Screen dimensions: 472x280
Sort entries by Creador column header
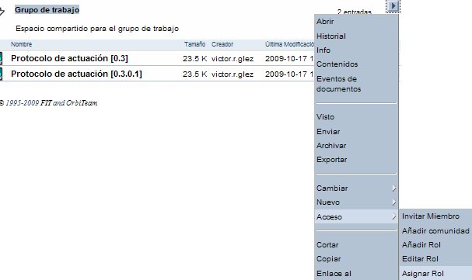point(222,44)
